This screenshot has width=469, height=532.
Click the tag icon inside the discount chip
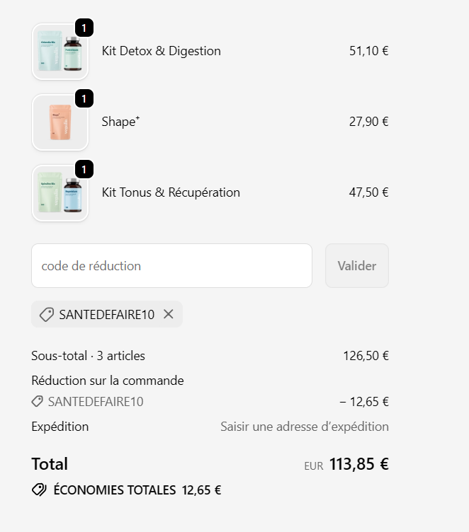[x=47, y=315]
